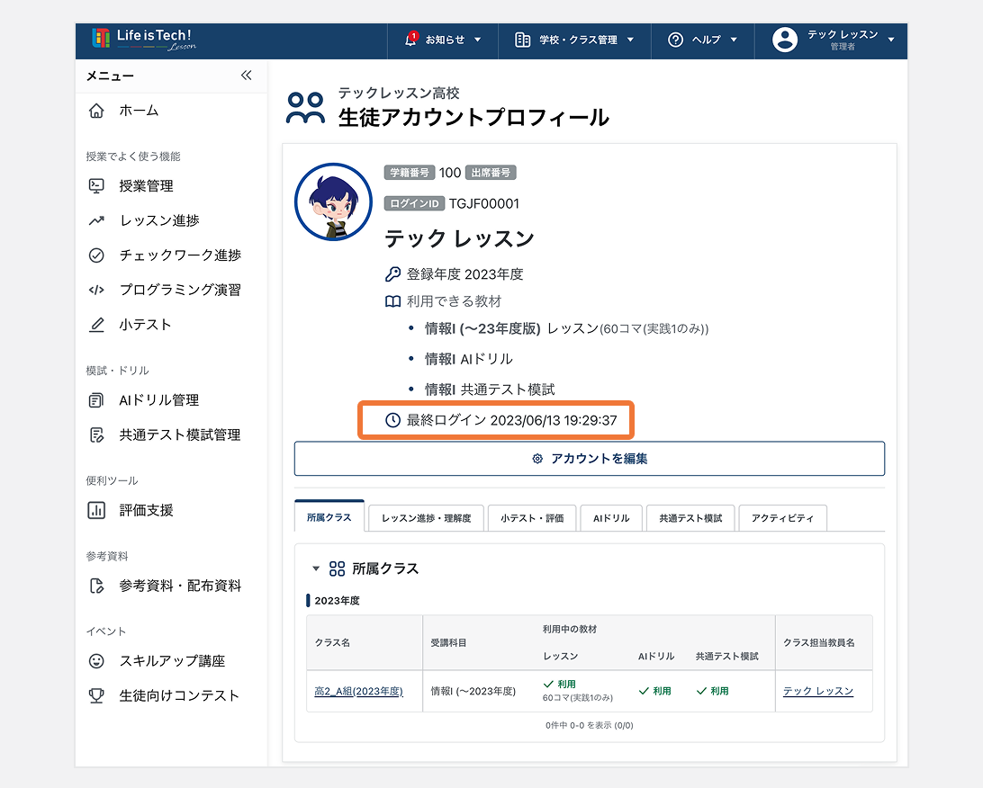Viewport: 983px width, 788px height.
Task: Switch to the AIドリル tab
Action: (x=611, y=518)
